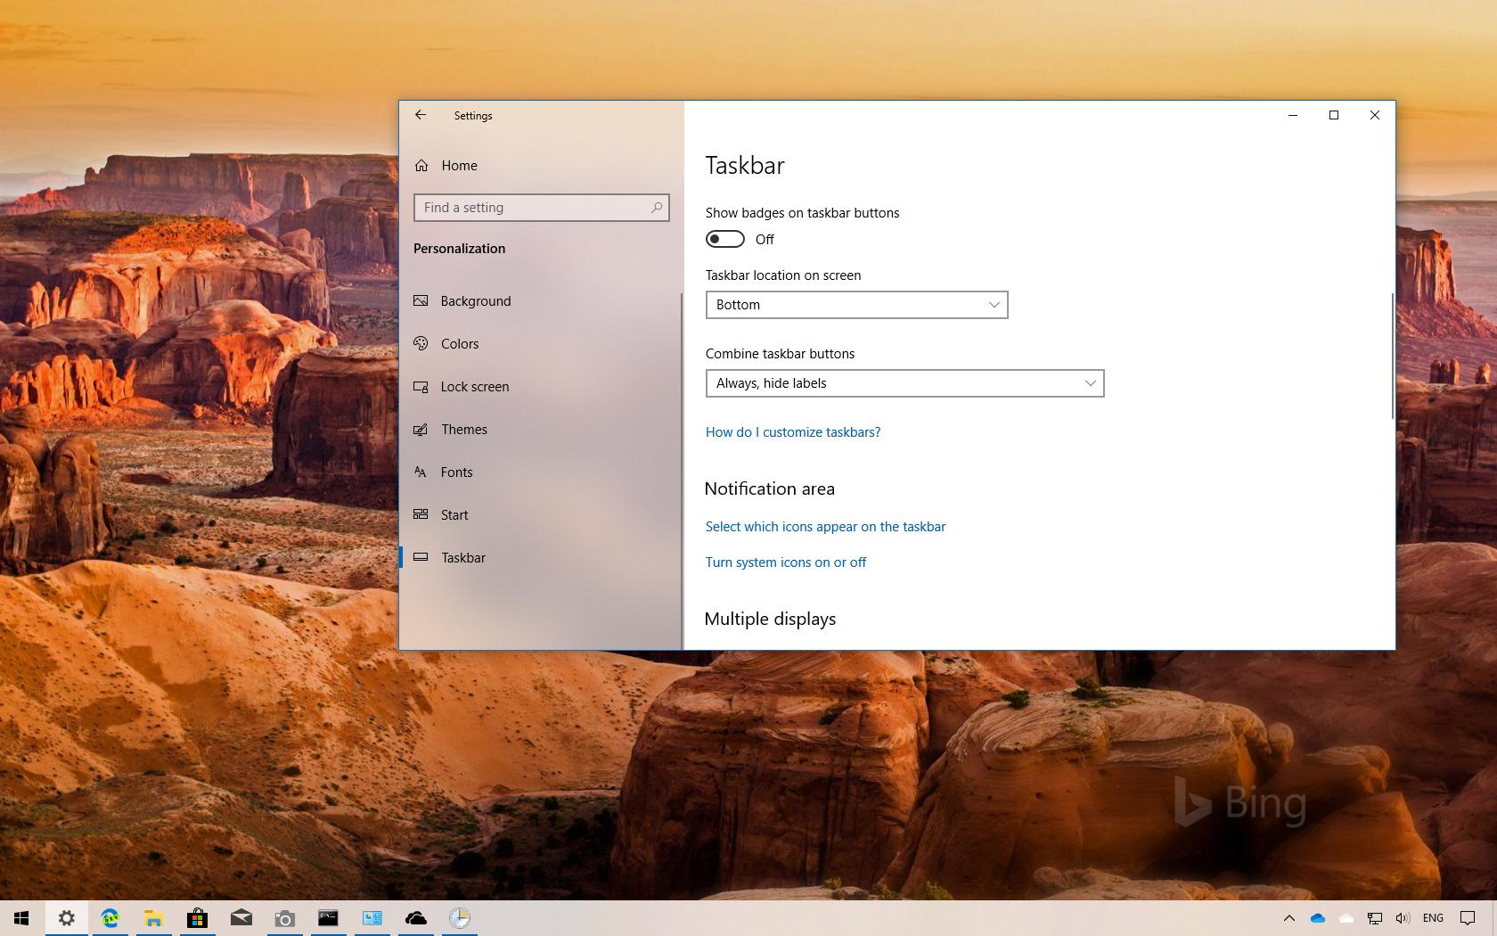The width and height of the screenshot is (1497, 936).
Task: Show hidden system tray icons
Action: [1288, 918]
